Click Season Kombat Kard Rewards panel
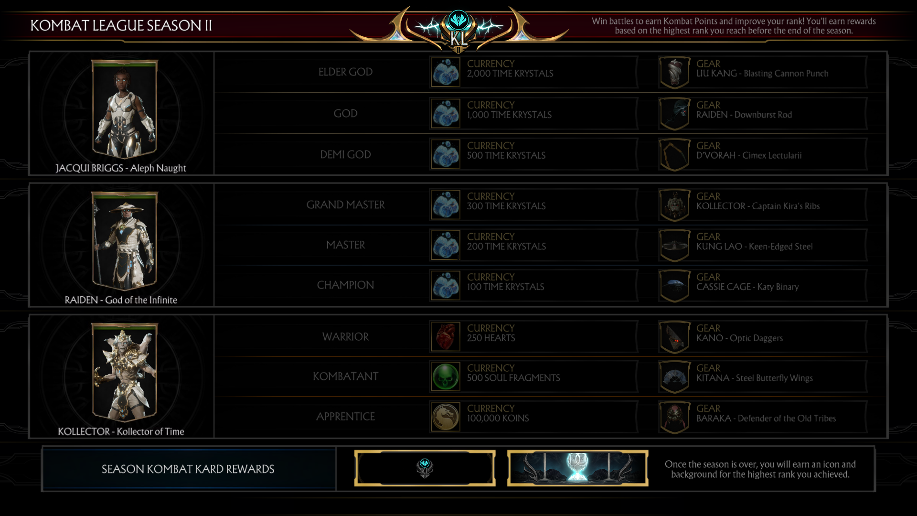 click(189, 469)
